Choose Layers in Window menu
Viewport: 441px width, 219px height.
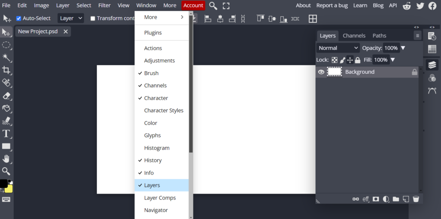coord(162,185)
